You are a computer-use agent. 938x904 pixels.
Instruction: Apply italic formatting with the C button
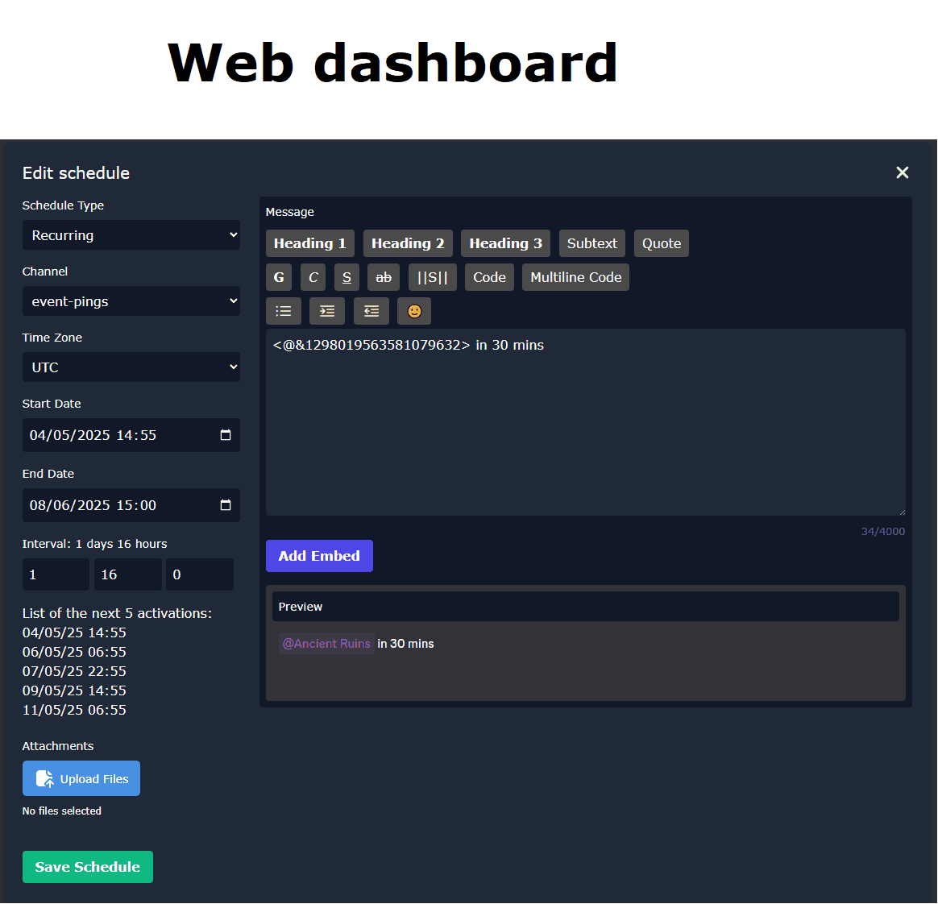[313, 276]
